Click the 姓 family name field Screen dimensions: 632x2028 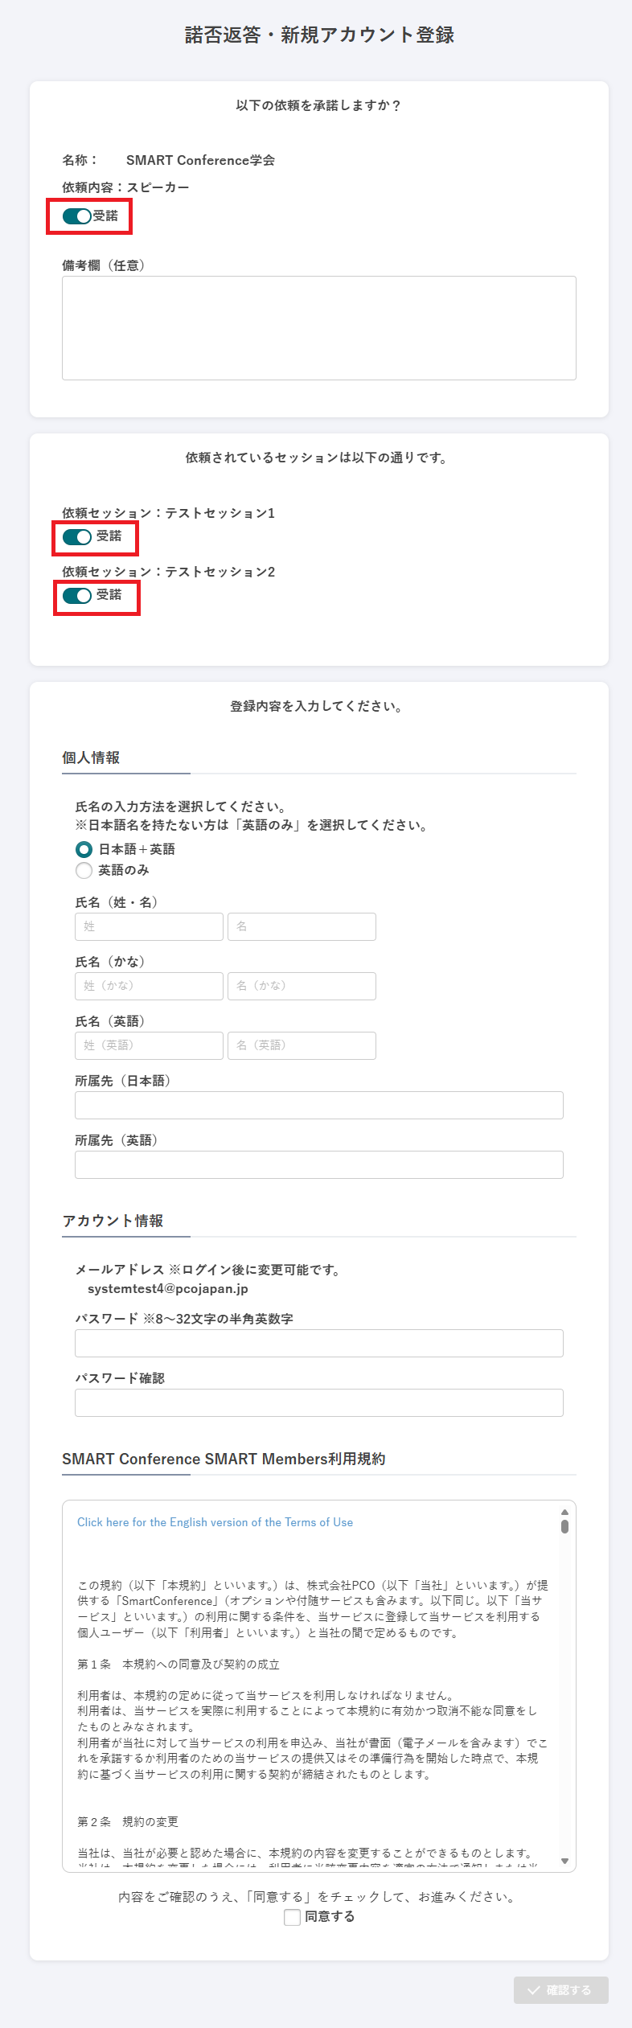point(149,926)
